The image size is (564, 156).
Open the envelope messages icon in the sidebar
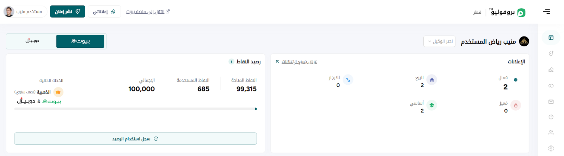(551, 102)
